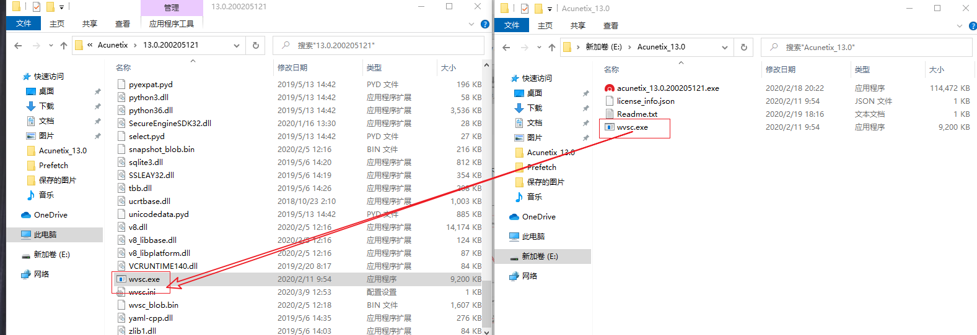Open the 主页 tab in Acunetix_13.0 window
The height and width of the screenshot is (335, 977).
[x=545, y=25]
